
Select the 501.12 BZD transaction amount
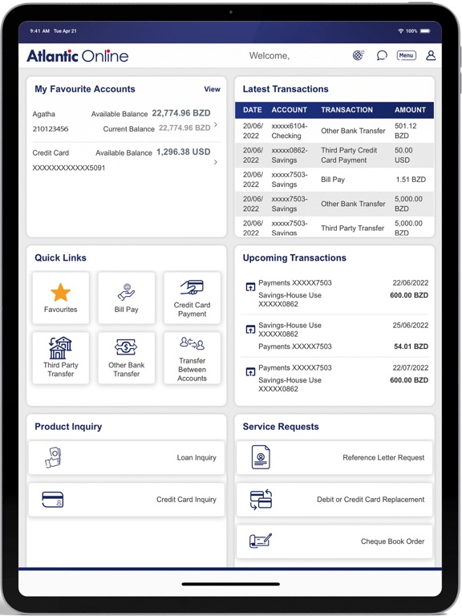tap(405, 131)
